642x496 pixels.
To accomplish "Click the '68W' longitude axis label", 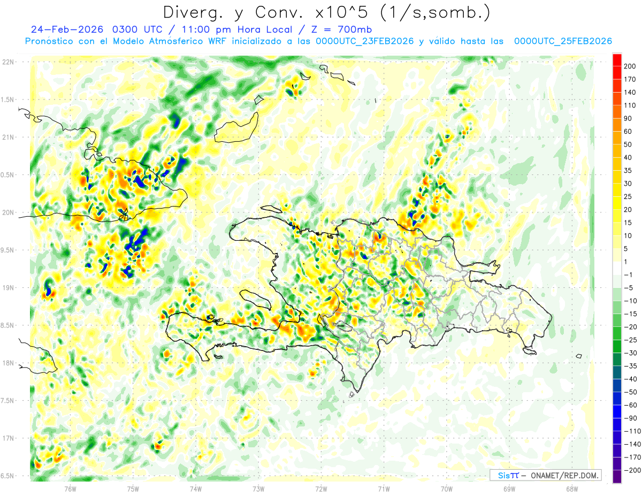I will pos(572,489).
